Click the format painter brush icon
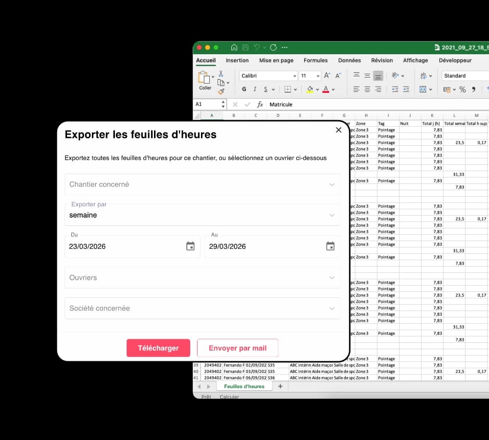489x440 pixels. coord(221,90)
